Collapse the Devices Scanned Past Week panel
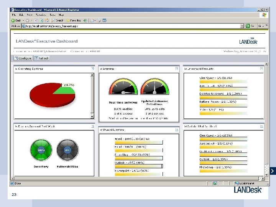 pos(16,127)
